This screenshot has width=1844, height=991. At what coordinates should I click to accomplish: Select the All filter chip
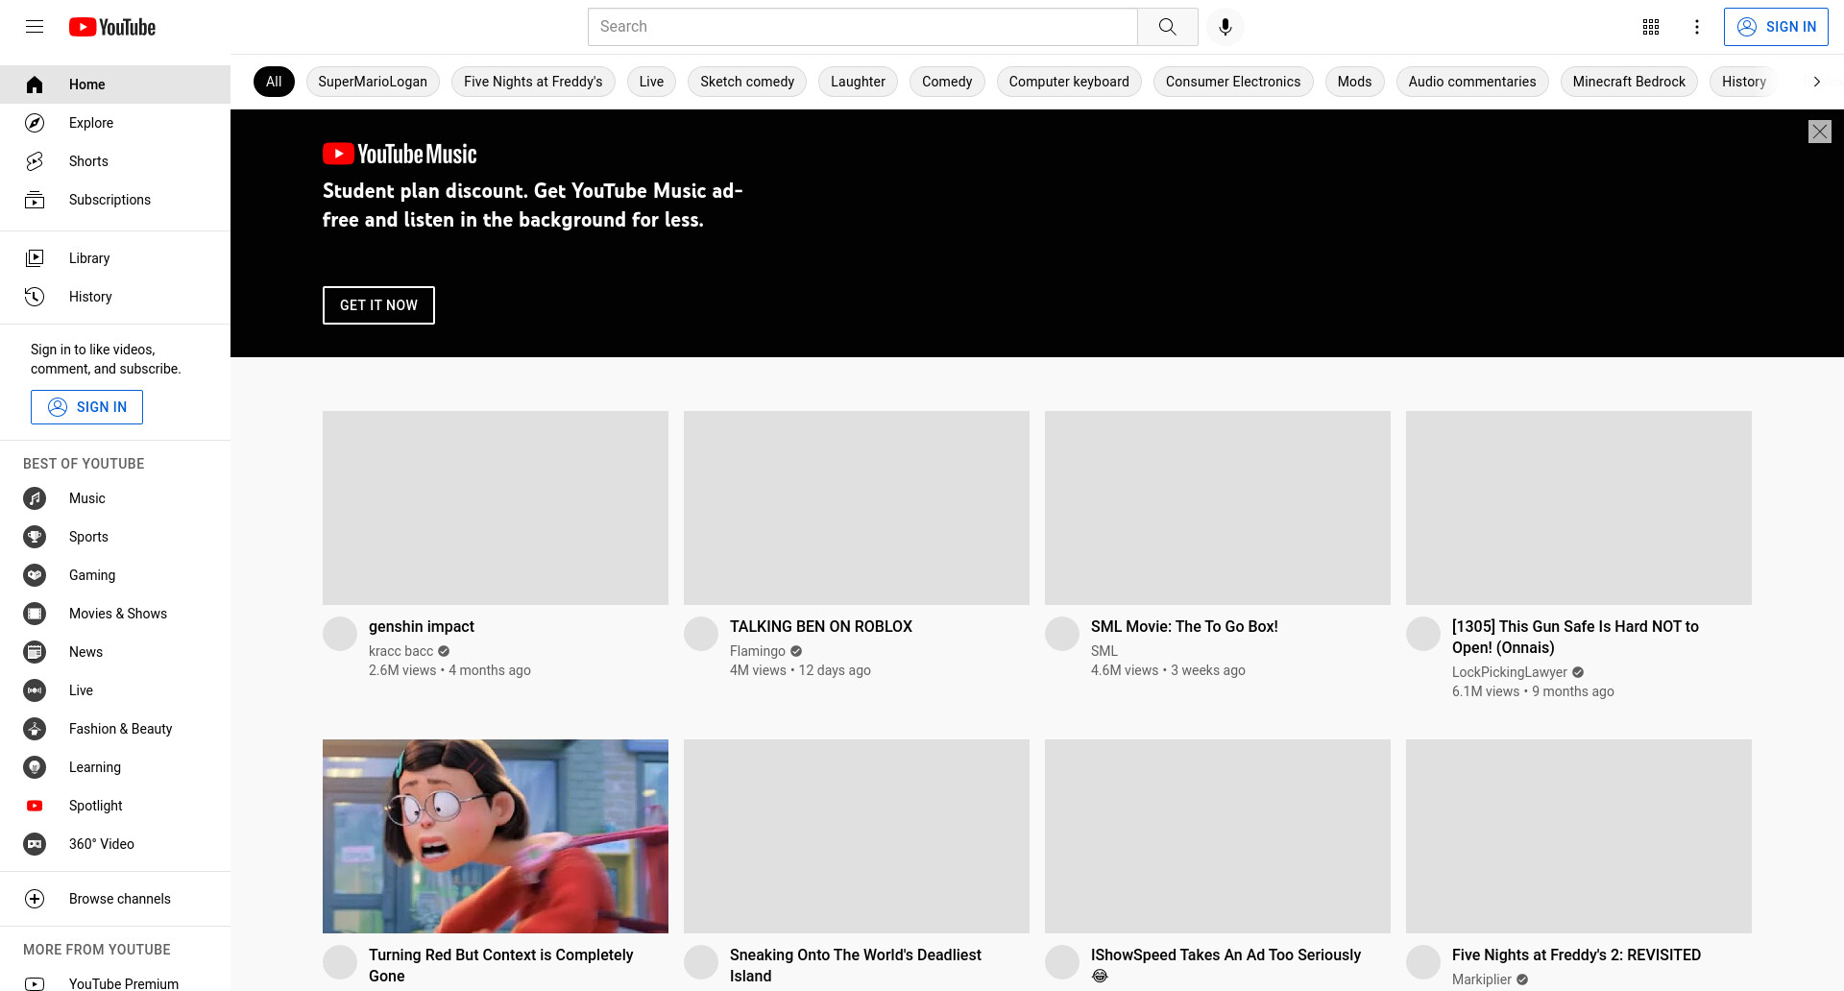pos(274,82)
